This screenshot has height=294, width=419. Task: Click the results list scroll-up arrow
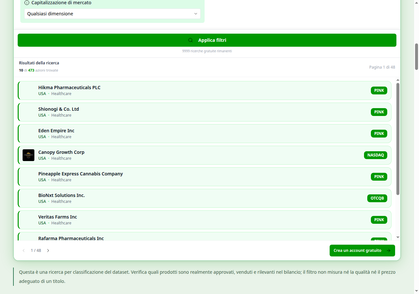tap(398, 80)
